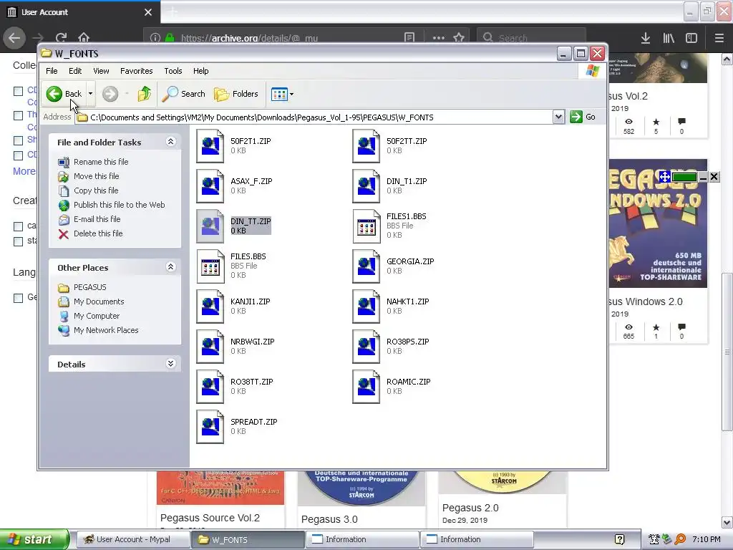Open the View menu

point(101,71)
